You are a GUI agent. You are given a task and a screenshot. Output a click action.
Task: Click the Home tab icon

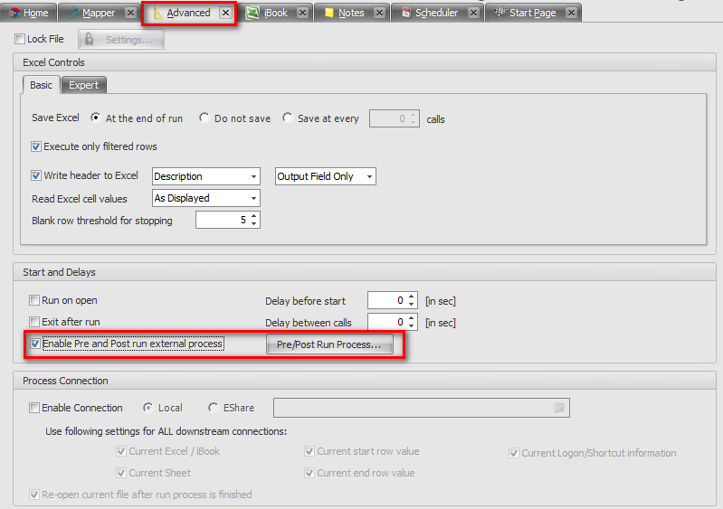click(x=13, y=13)
